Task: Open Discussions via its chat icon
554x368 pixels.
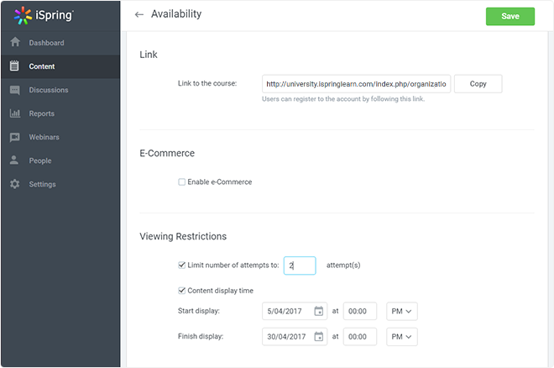Action: pos(15,90)
